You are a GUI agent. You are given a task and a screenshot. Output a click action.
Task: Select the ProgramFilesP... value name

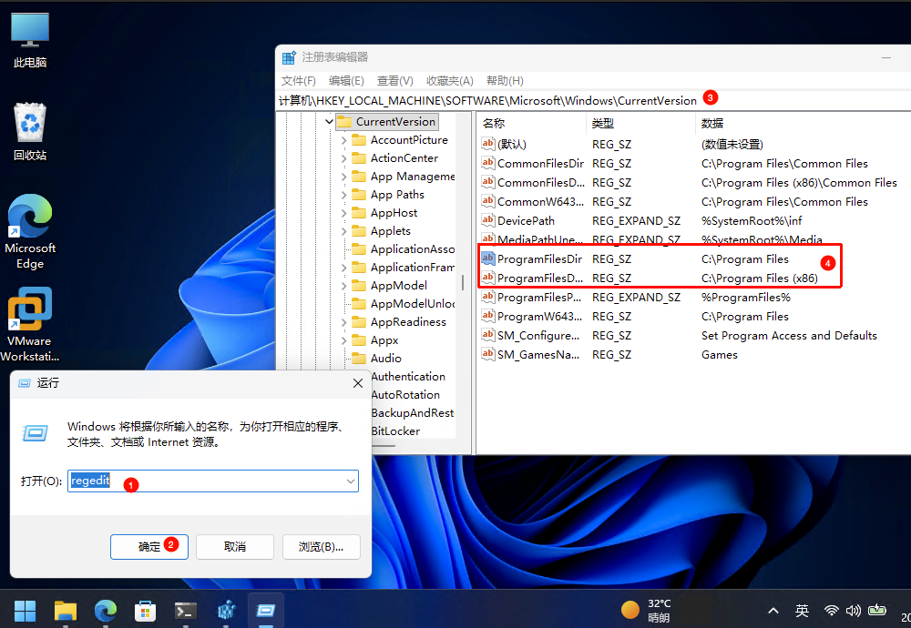coord(538,298)
